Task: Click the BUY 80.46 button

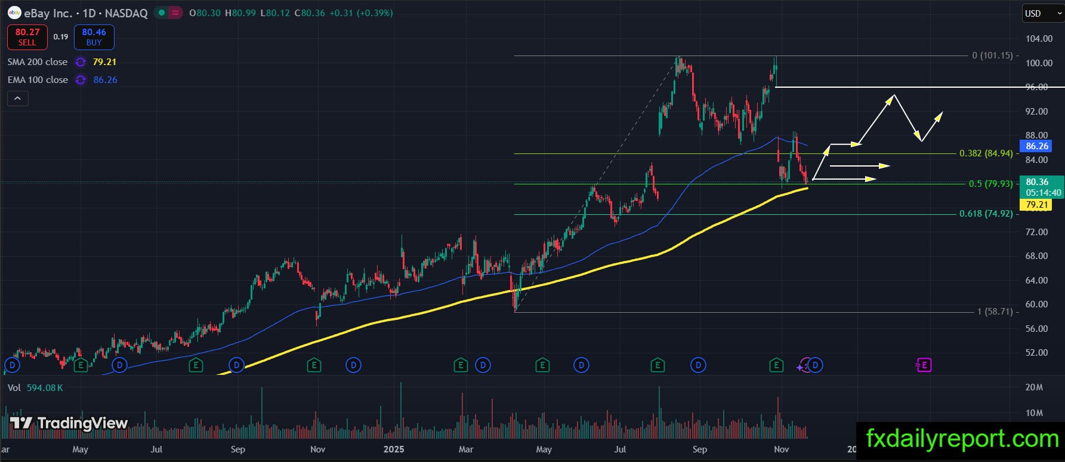Action: [x=94, y=37]
